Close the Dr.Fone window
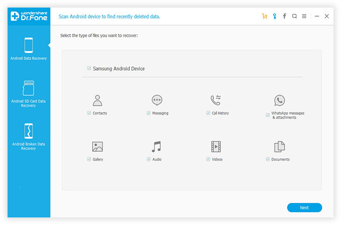The width and height of the screenshot is (341, 225). point(326,16)
